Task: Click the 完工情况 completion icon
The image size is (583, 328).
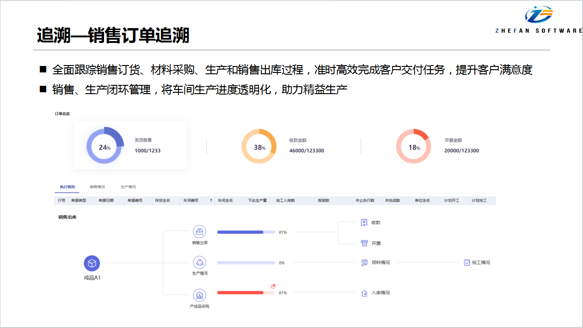Action: pyautogui.click(x=467, y=262)
